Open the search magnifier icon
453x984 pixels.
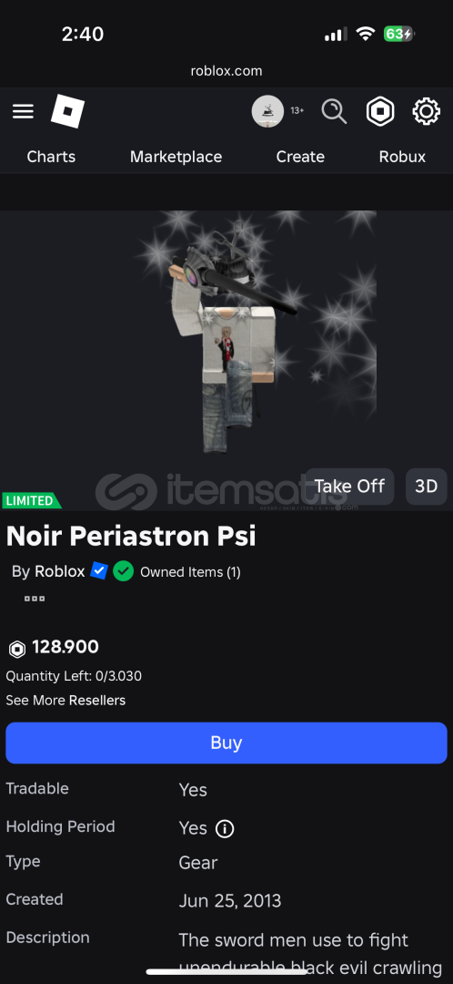334,112
